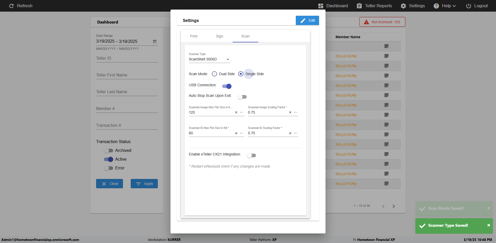Clear the Scanned ID Scaling Factor field
496x243 pixels.
pyautogui.click(x=290, y=133)
